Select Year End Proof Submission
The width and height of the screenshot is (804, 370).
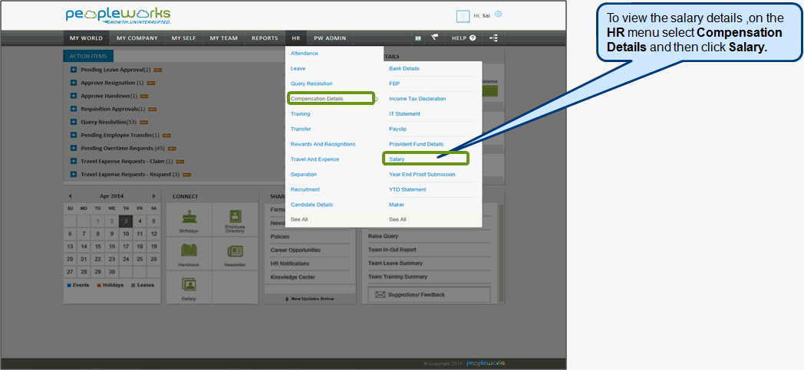click(422, 175)
